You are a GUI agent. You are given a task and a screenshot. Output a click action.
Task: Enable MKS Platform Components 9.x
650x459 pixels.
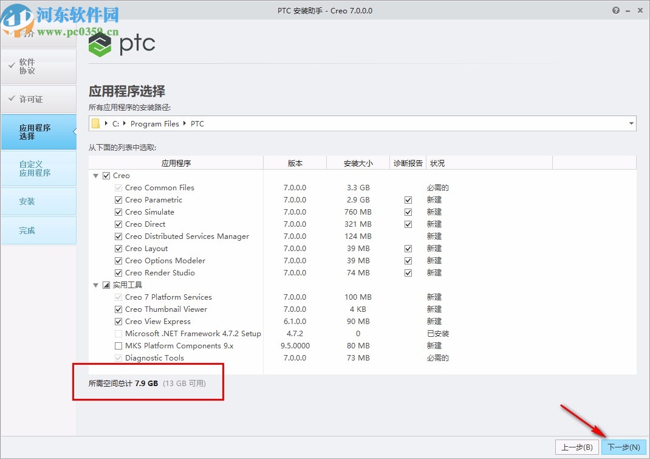(118, 345)
